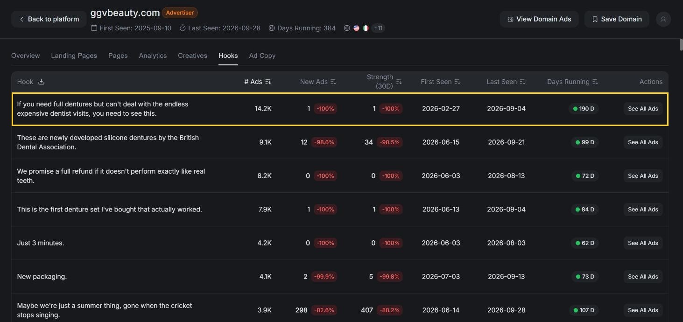The image size is (683, 322).
Task: Go to the Landing Pages tab
Action: [x=74, y=56]
